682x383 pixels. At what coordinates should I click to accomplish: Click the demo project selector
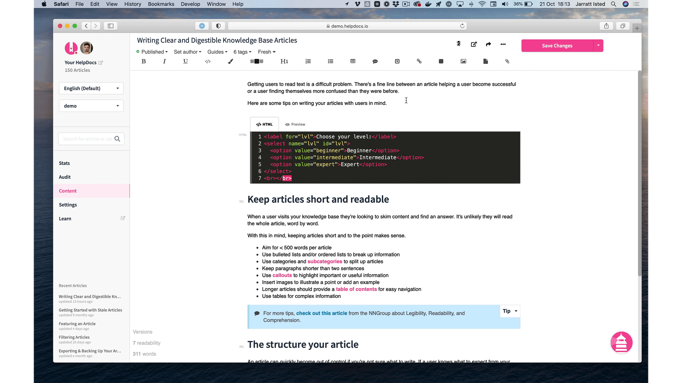91,105
